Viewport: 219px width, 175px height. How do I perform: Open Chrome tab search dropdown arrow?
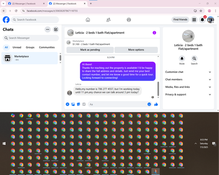pos(4,3)
